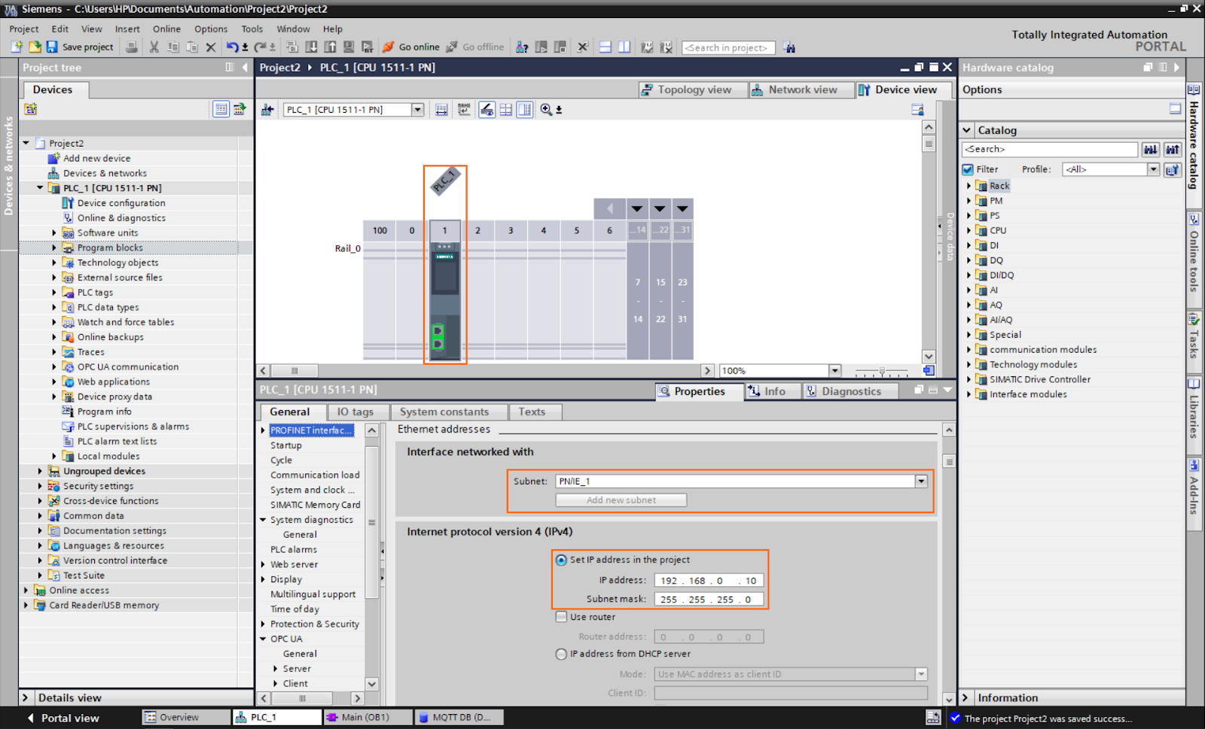1205x729 pixels.
Task: Click the download to device icon
Action: 312,47
